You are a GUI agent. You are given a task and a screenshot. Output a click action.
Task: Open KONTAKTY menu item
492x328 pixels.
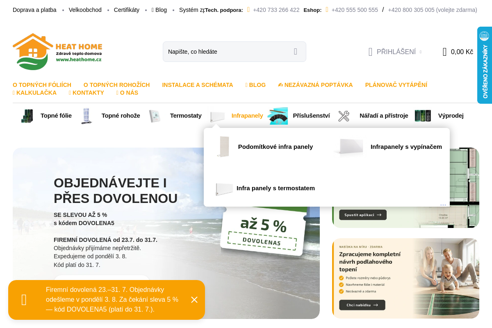click(86, 93)
